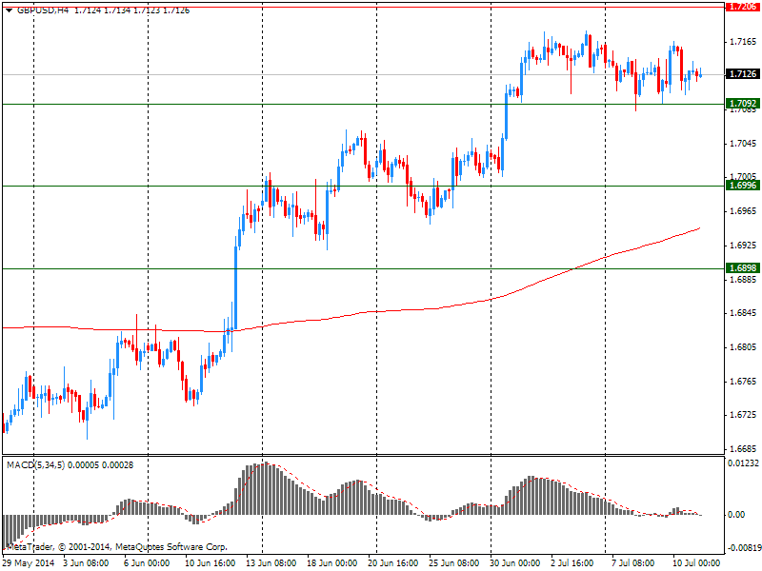Select the current price label 1.7126

(742, 74)
